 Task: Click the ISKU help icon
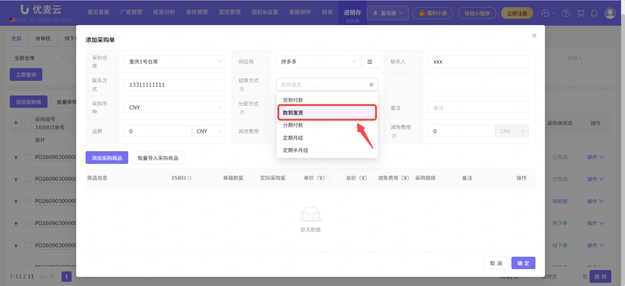(x=189, y=178)
